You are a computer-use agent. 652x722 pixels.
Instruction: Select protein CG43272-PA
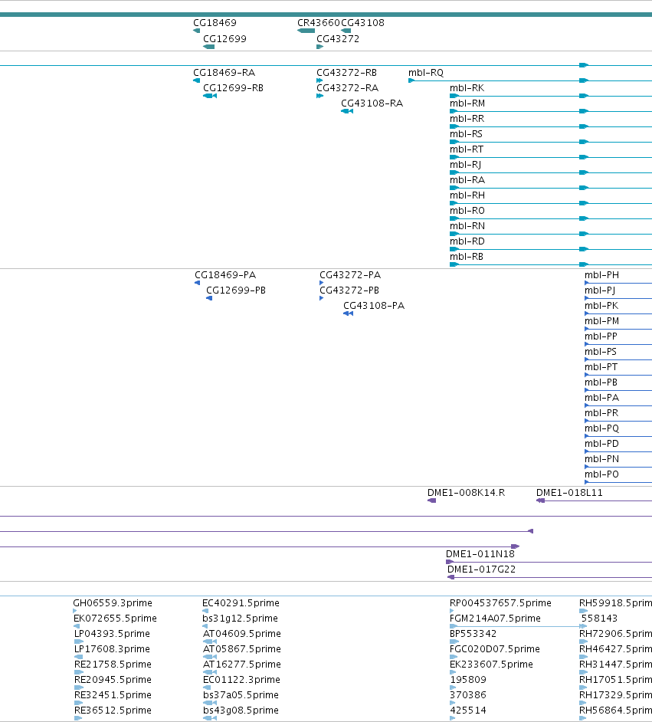[350, 275]
